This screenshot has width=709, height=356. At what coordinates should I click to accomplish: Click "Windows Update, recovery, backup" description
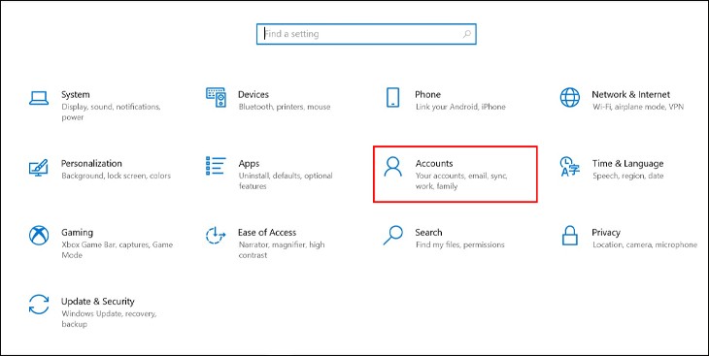pyautogui.click(x=109, y=318)
